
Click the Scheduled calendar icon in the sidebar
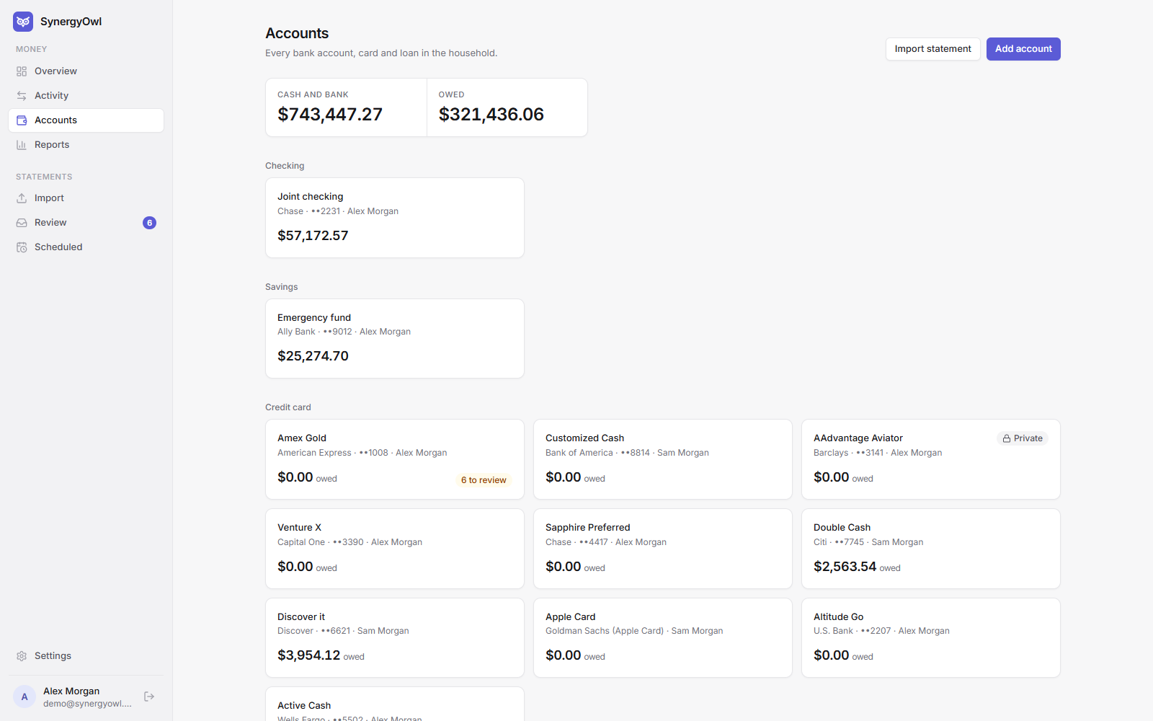click(22, 247)
